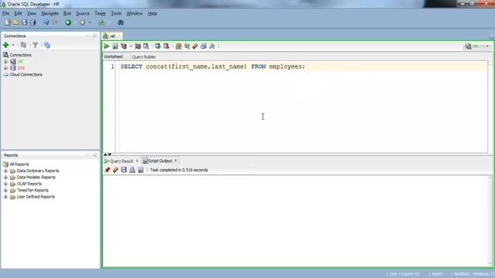Open the dropdown arrow beside Back navigation icon

coord(75,22)
